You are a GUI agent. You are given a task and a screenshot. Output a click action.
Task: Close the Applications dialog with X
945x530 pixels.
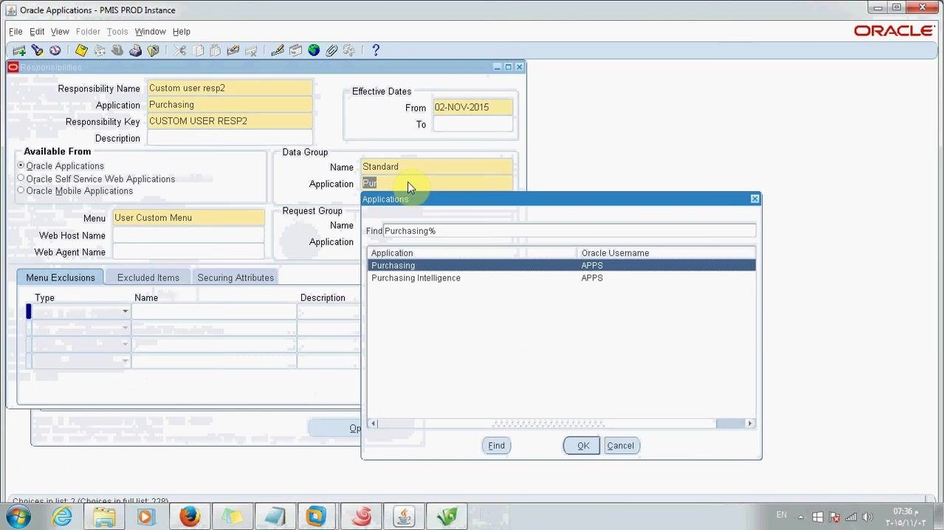point(755,199)
